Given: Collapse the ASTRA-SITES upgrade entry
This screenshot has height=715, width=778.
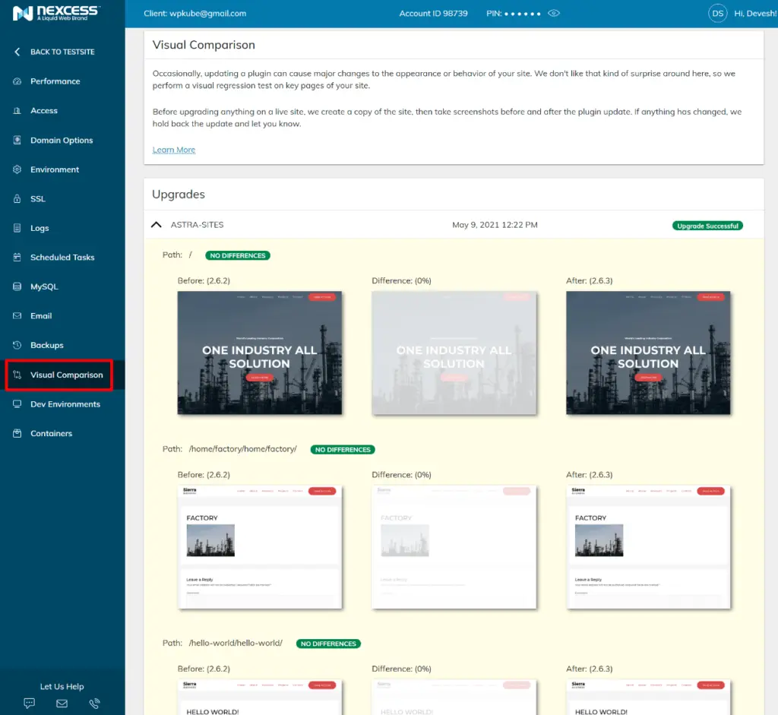Looking at the screenshot, I should (156, 224).
